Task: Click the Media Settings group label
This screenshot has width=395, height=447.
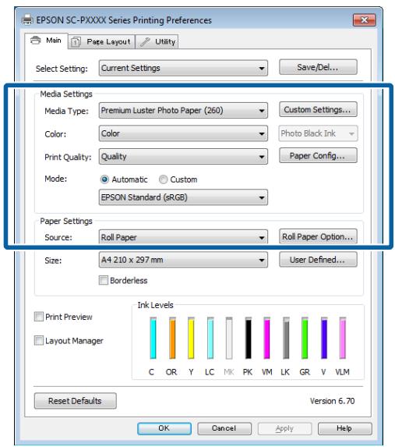Action: pos(66,94)
